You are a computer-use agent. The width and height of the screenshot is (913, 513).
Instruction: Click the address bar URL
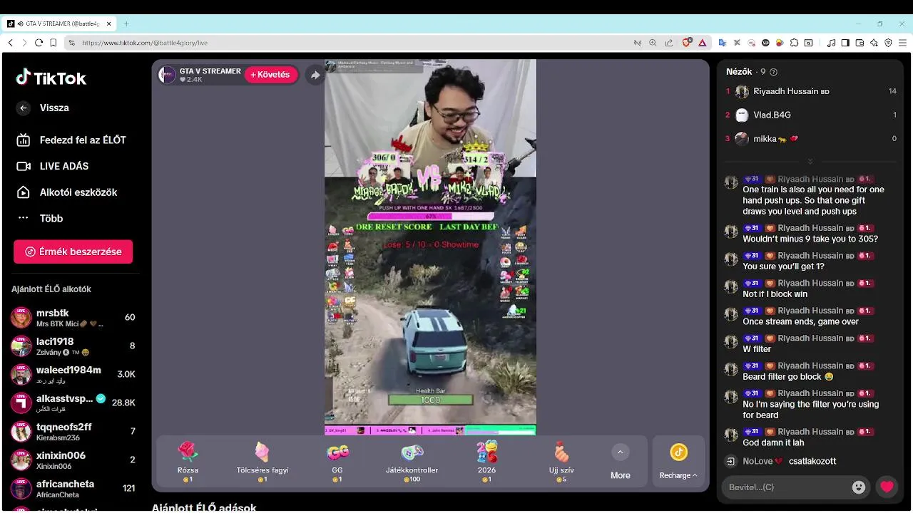click(145, 43)
